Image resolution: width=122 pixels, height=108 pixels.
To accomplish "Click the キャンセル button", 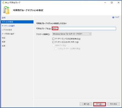I will [x=114, y=104].
